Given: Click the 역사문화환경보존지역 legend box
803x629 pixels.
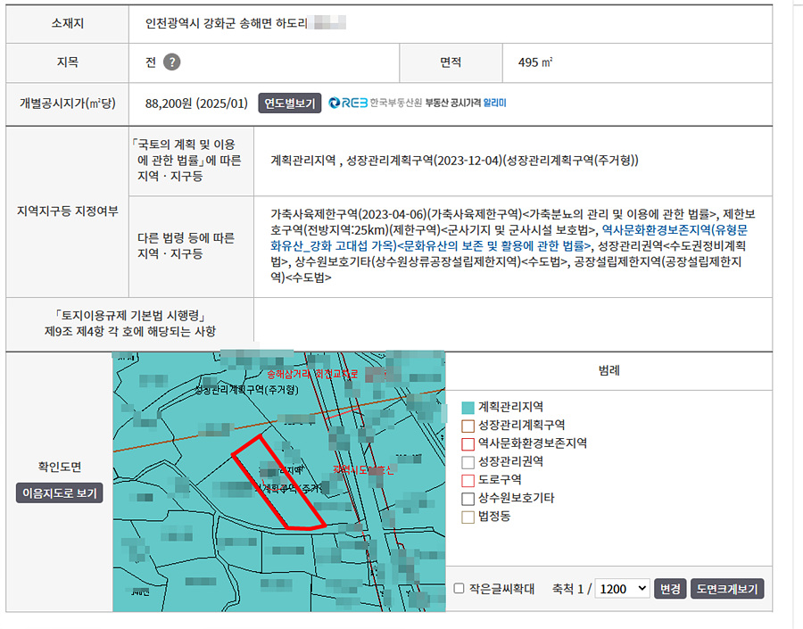Looking at the screenshot, I should [468, 443].
